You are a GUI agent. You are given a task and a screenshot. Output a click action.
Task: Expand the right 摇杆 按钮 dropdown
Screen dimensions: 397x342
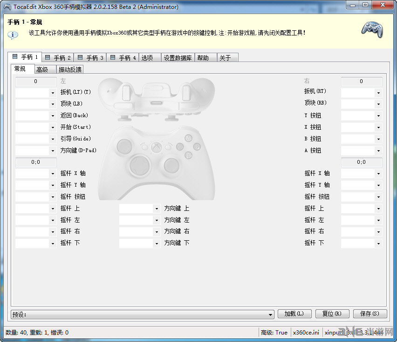tap(362, 197)
